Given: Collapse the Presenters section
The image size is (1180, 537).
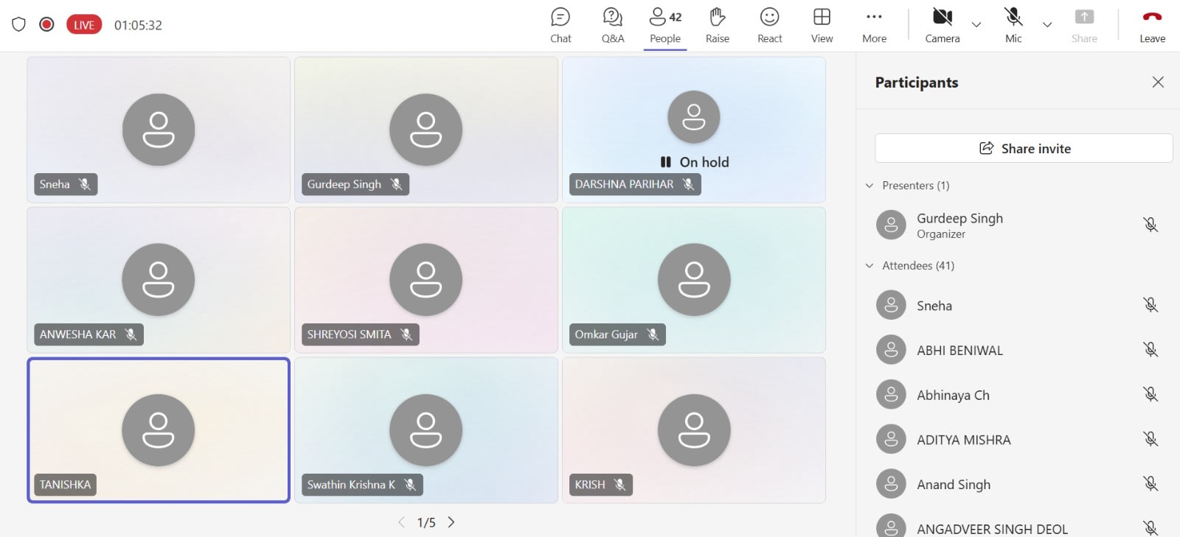Looking at the screenshot, I should point(870,186).
